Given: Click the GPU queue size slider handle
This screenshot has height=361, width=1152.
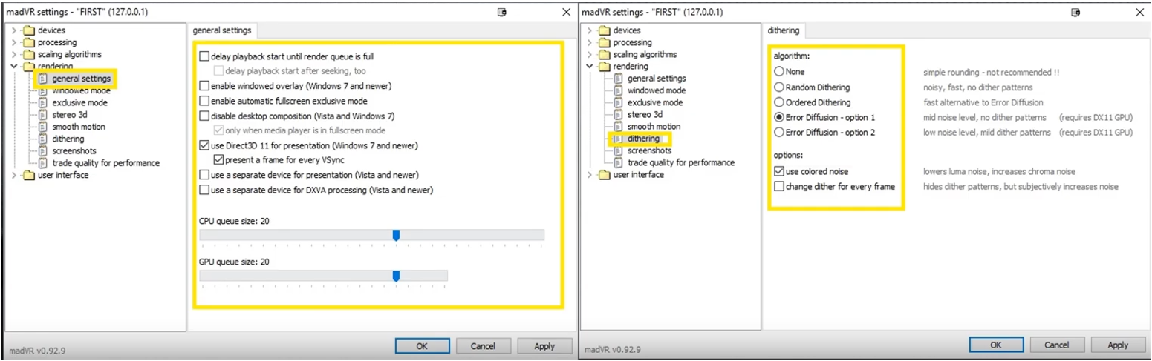Looking at the screenshot, I should pos(396,276).
